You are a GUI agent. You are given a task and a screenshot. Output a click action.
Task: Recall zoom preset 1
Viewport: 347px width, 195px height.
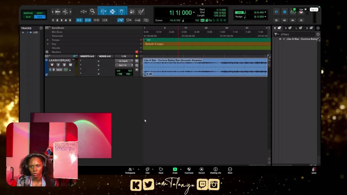(53, 20)
